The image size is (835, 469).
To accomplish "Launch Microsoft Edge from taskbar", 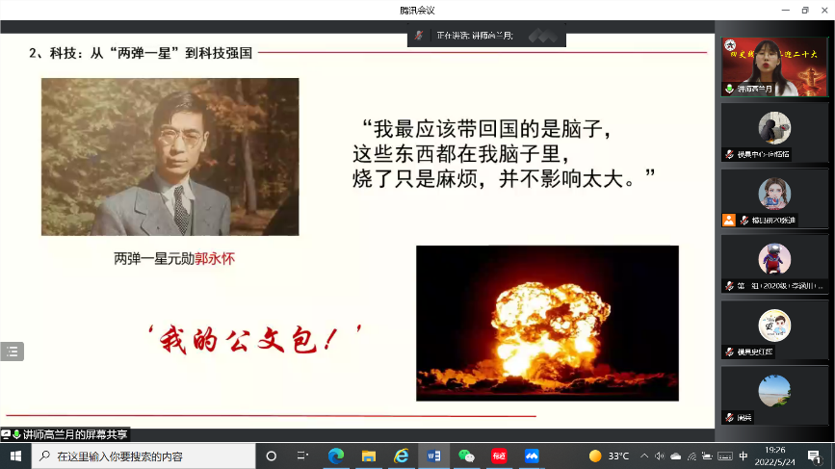I will [335, 456].
